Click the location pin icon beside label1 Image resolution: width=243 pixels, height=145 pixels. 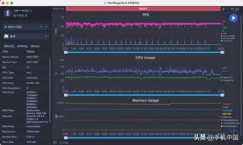point(223,9)
